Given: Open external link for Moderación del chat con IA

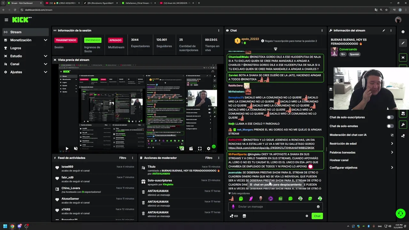Looking at the screenshot, I should [392, 135].
